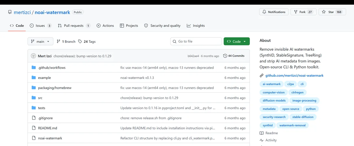354x146 pixels.
Task: View the 44 Commits history
Action: 234,56
